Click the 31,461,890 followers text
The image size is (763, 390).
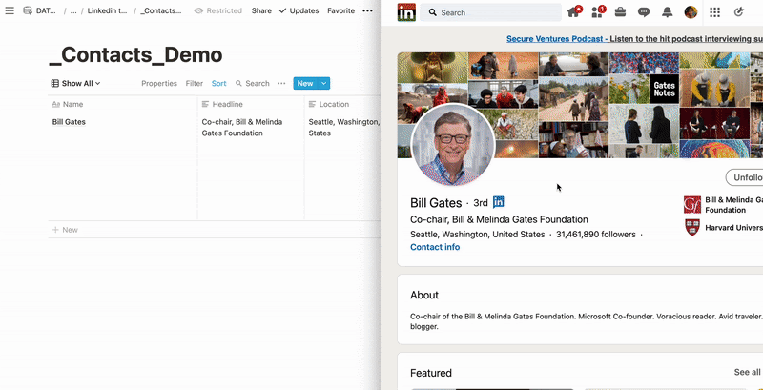[x=595, y=235]
